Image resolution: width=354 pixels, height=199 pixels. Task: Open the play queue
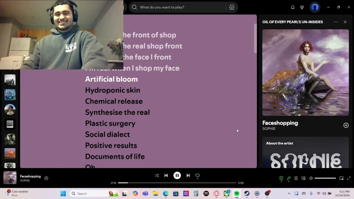(x=296, y=178)
